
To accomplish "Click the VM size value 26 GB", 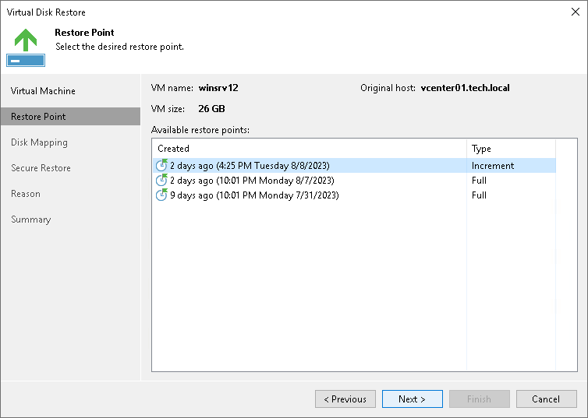I will 211,109.
